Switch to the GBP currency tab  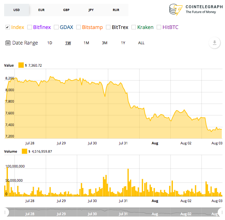pos(66,10)
